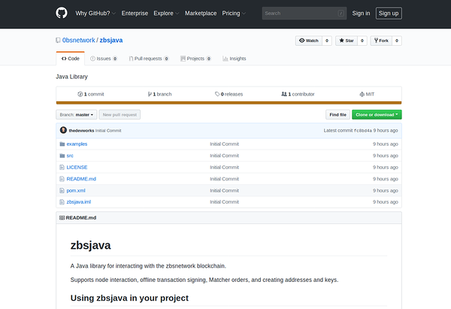Switch to the Pull requests tab
Screen dimensions: 451x309
(149, 59)
